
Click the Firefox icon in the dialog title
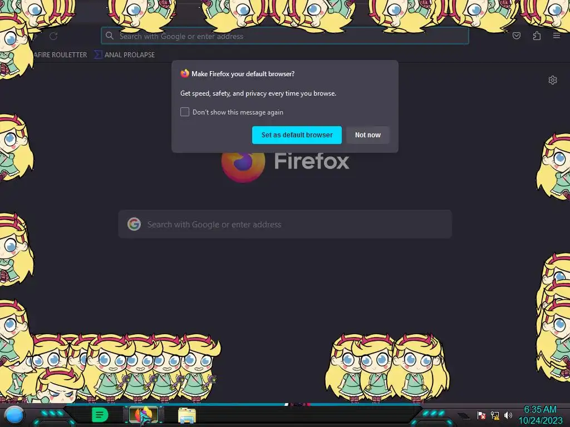click(185, 73)
